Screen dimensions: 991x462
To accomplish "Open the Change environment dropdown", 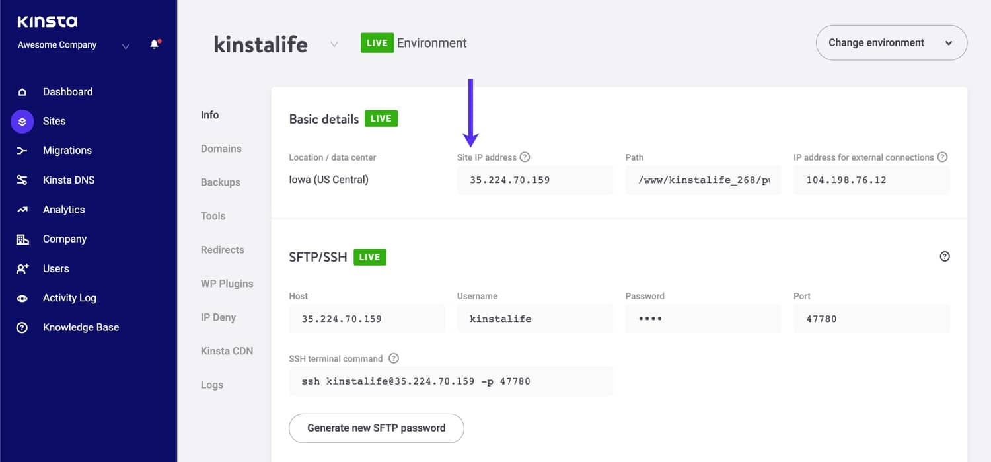I will [891, 42].
